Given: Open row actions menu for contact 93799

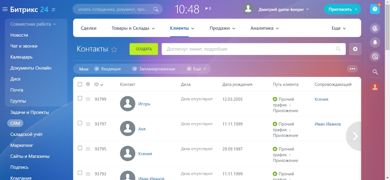Looking at the screenshot, I should tap(88, 99).
